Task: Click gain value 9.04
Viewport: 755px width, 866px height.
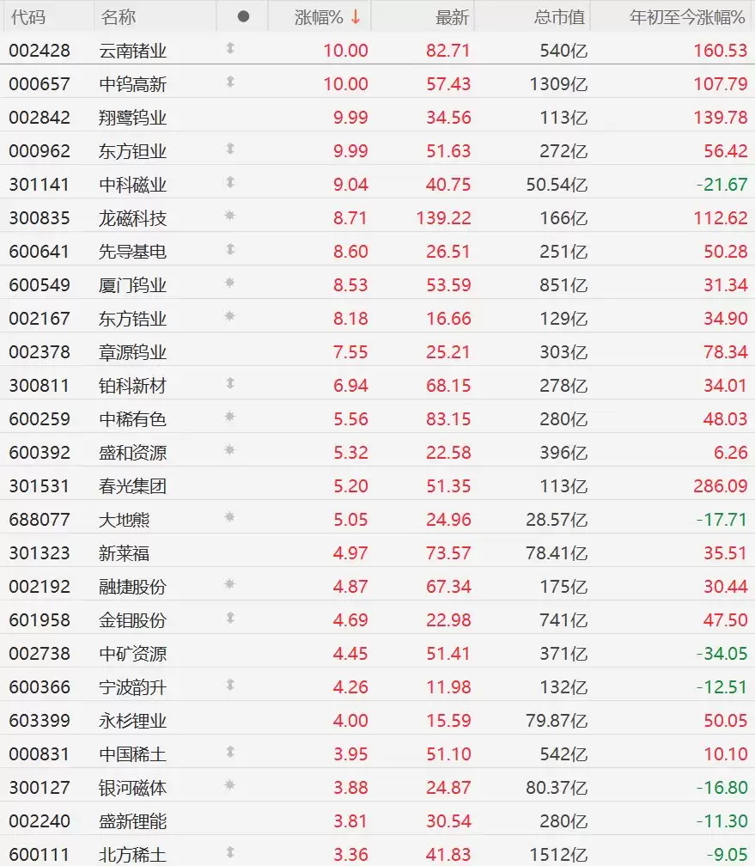Action: 350,185
